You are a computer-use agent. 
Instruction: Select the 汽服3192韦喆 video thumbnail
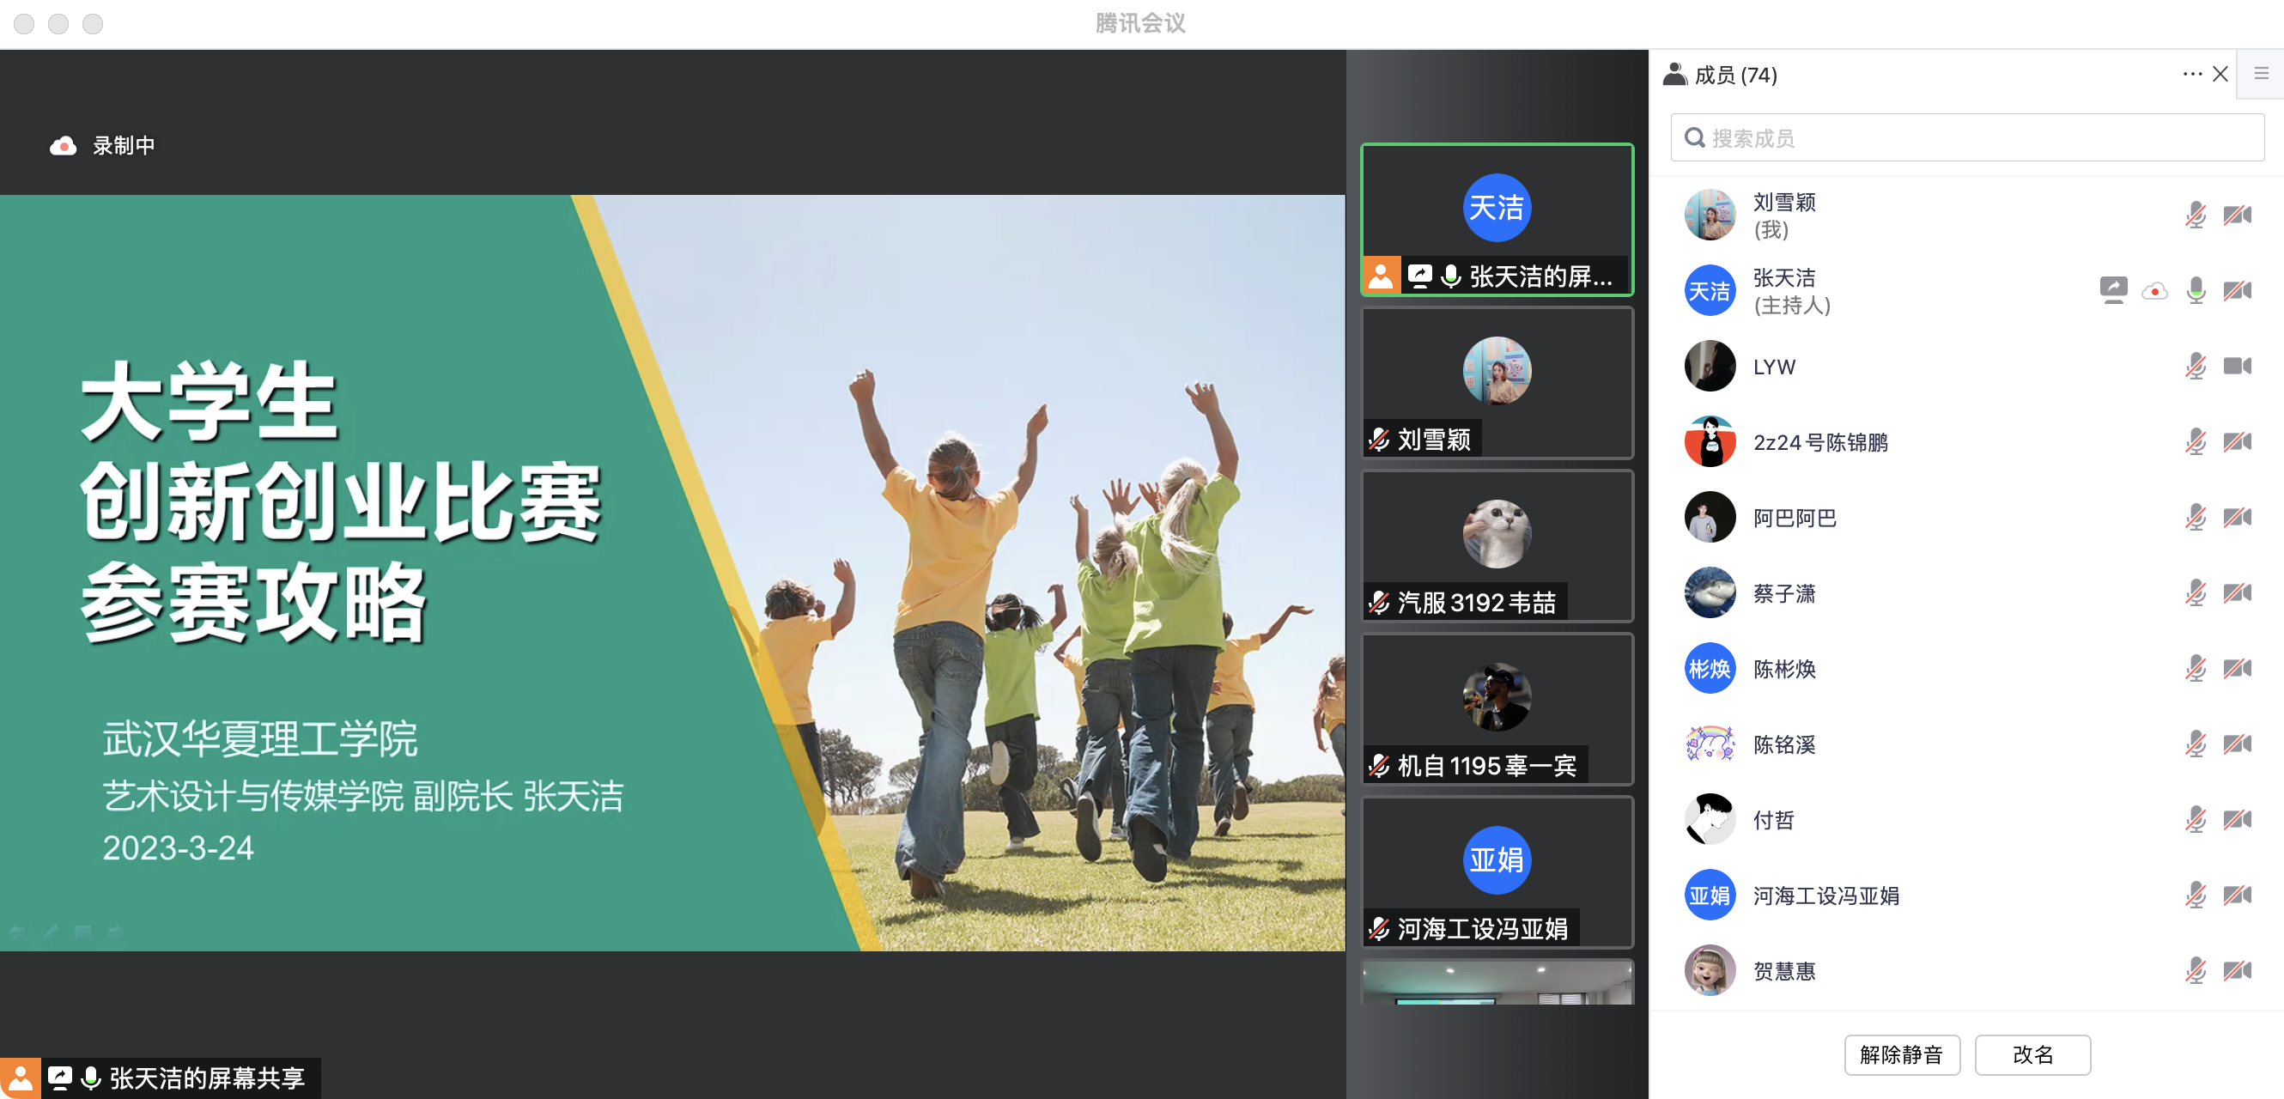click(x=1497, y=546)
